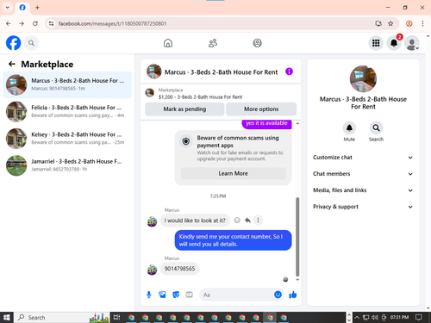Image resolution: width=431 pixels, height=323 pixels.
Task: Go back from Marketplace with arrow
Action: tap(12, 64)
